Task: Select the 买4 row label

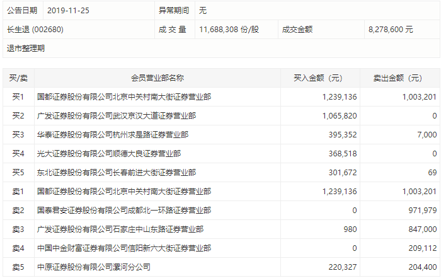Action: click(x=18, y=154)
